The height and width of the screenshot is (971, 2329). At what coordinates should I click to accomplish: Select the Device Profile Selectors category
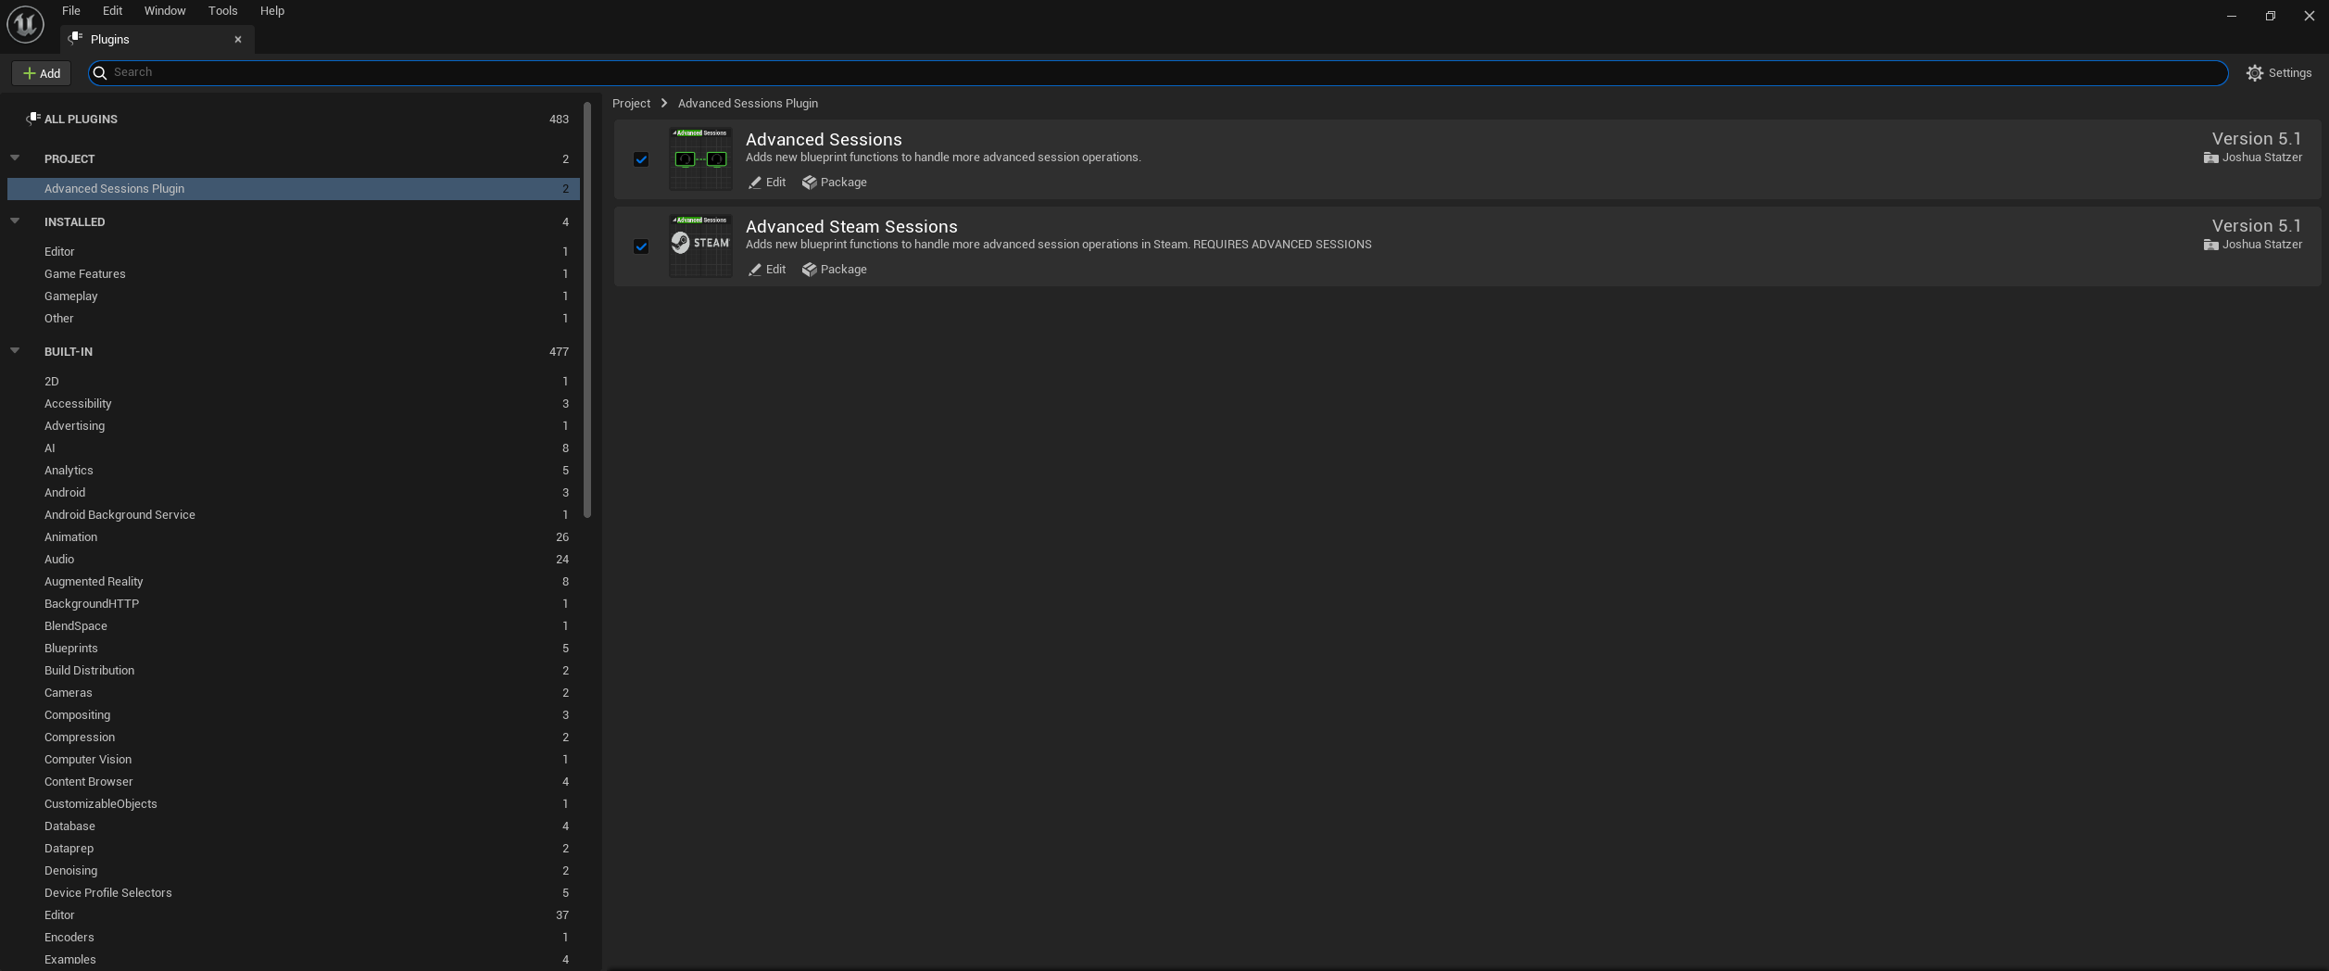294,893
